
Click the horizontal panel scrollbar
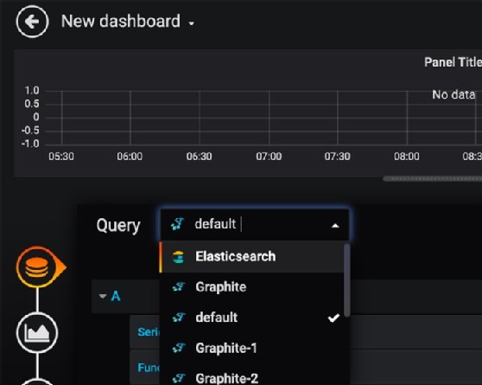432,178
